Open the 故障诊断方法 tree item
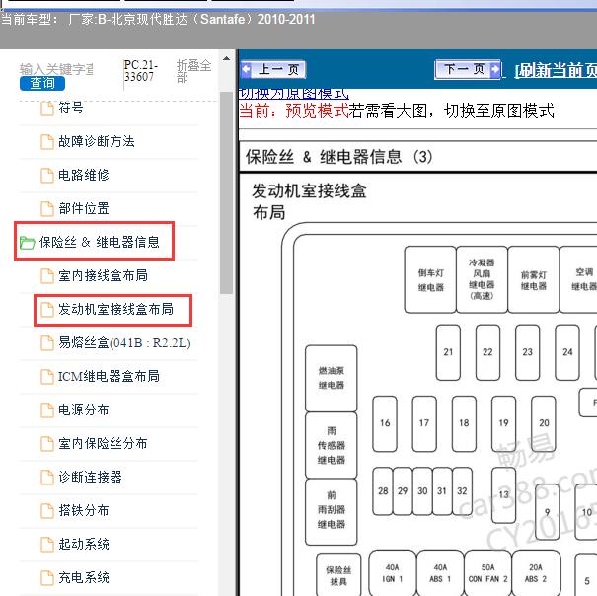The image size is (597, 596). (97, 142)
